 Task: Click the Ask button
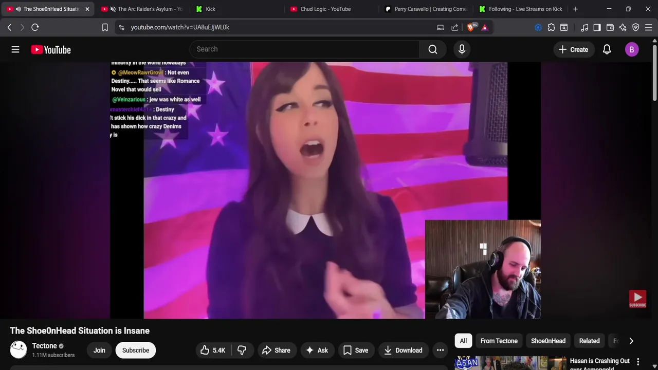point(316,350)
